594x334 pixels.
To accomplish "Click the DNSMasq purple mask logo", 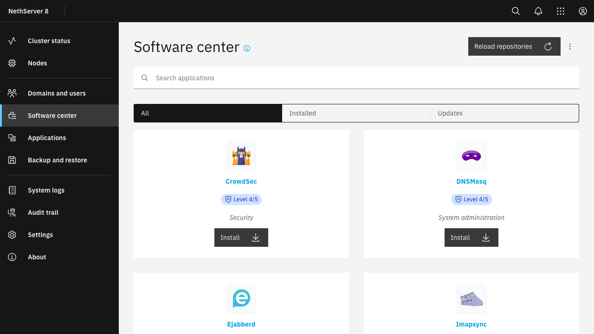I will point(471,156).
